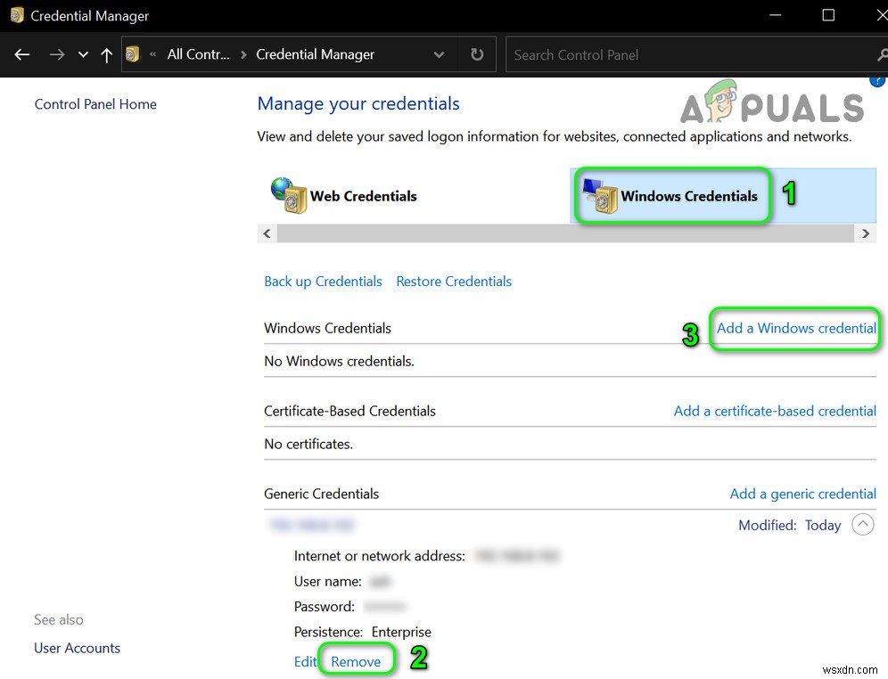Screen dimensions: 888x679
Task: Maximize the Credential Manager window
Action: pos(828,15)
